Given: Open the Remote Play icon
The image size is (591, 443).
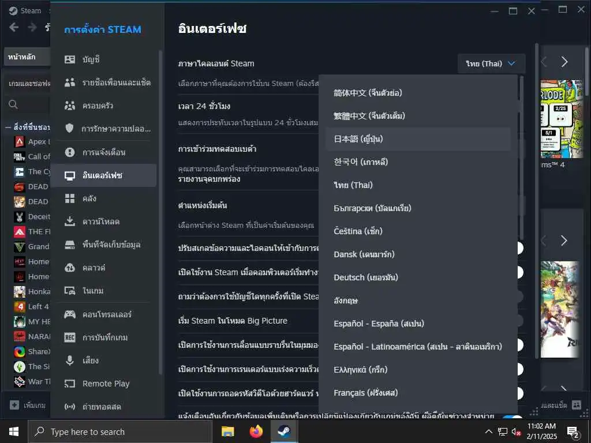Looking at the screenshot, I should (70, 384).
